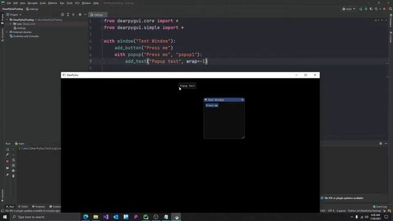Click the Clear All trash icon in Run panel

[x=14, y=176]
